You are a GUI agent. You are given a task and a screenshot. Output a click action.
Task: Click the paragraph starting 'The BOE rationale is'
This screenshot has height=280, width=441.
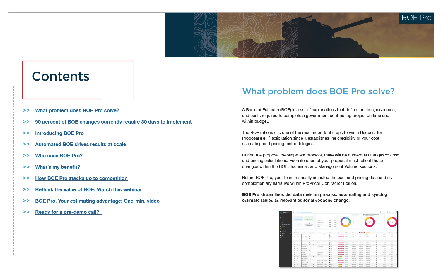tap(312, 138)
